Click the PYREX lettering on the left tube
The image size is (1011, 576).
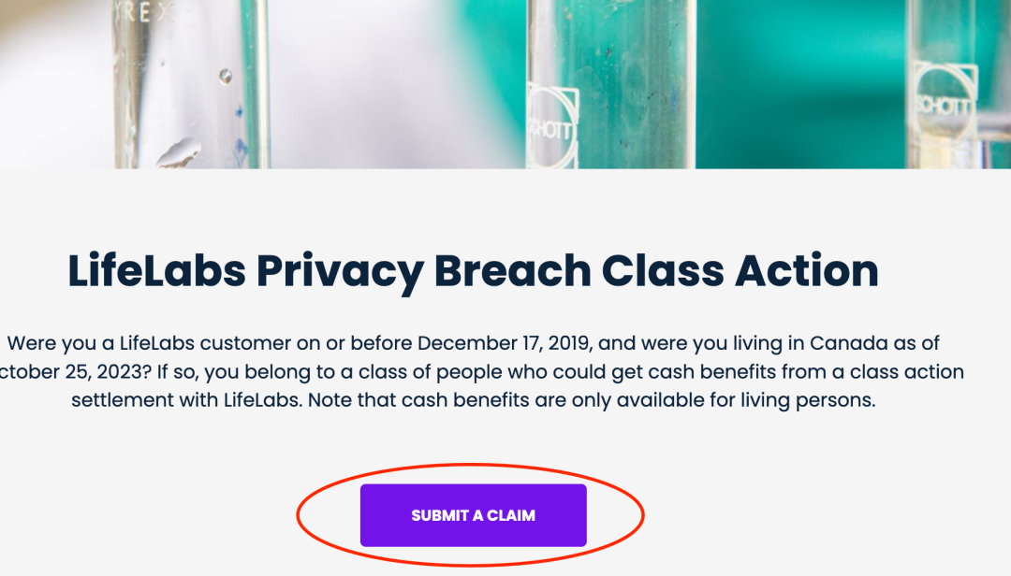(x=142, y=12)
